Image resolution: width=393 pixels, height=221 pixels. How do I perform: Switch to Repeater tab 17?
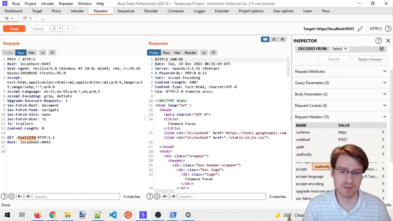tap(25, 18)
